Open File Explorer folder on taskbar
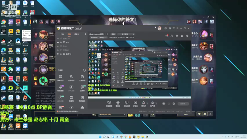This screenshot has height=139, width=247. (143, 137)
